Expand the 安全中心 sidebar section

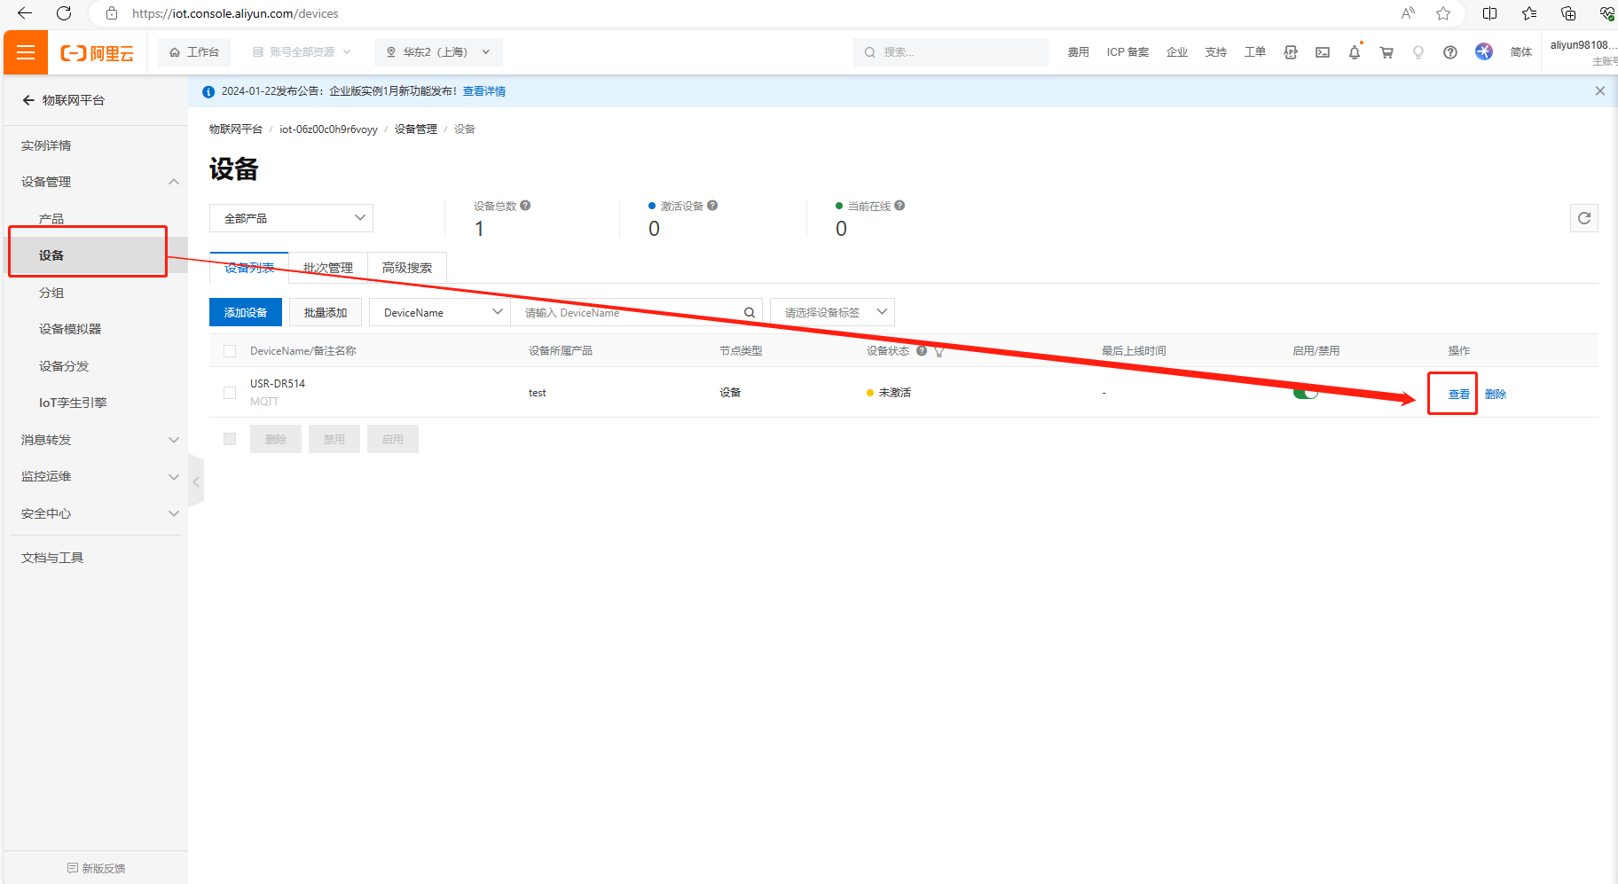tap(174, 513)
